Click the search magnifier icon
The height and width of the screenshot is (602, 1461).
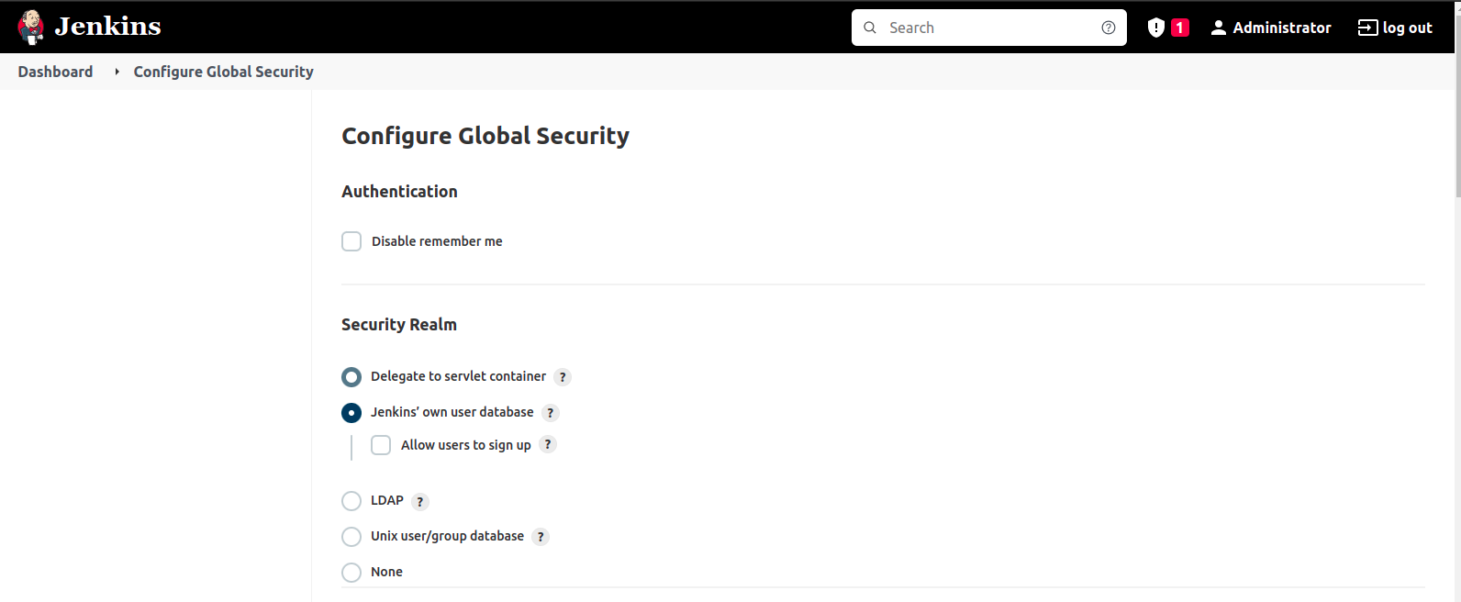tap(870, 28)
